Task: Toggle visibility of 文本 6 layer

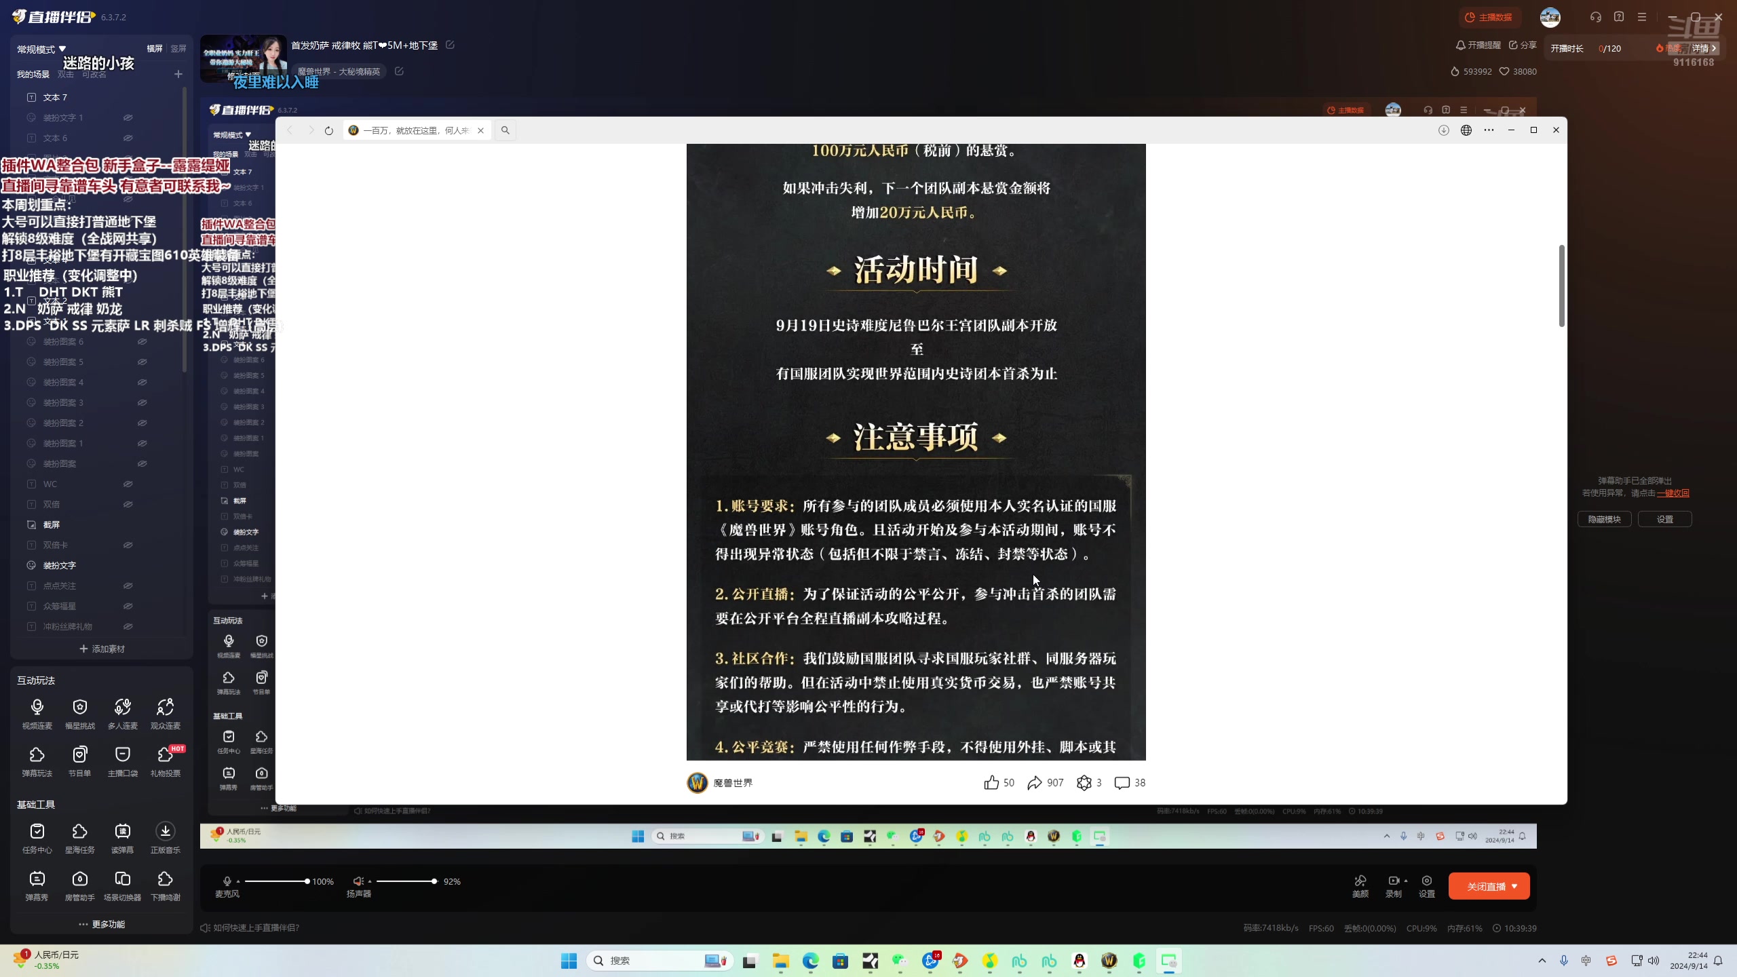Action: pyautogui.click(x=128, y=138)
